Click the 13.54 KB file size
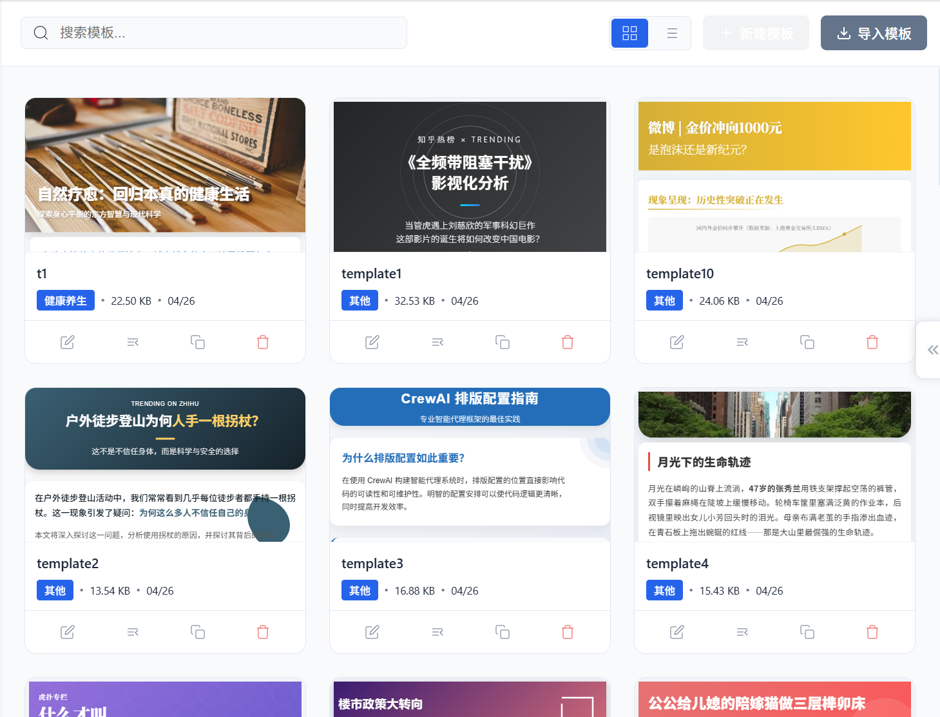 click(110, 591)
